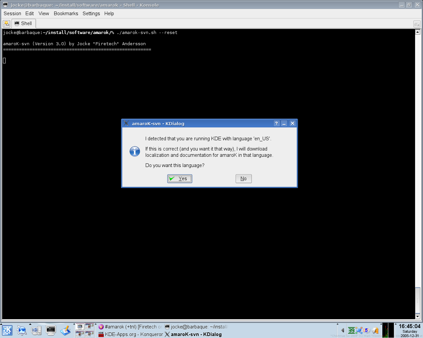423x338 pixels.
Task: Click the panel clock showing 16:45:04
Action: pos(410,326)
